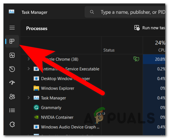Expand the Antimalware Service Executable row
The height and width of the screenshot is (139, 169).
tap(29, 69)
